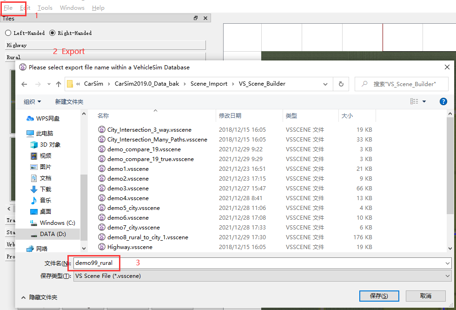This screenshot has width=456, height=310.
Task: Open the view options dropdown arrow
Action: click(424, 101)
